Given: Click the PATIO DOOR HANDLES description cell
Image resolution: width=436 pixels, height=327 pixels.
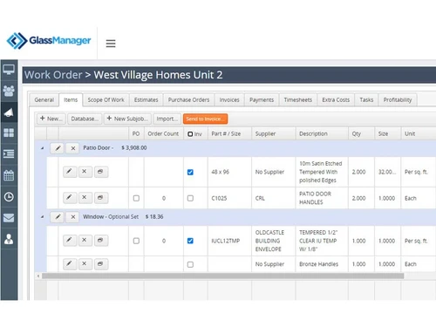Looking at the screenshot, I should pyautogui.click(x=322, y=198).
